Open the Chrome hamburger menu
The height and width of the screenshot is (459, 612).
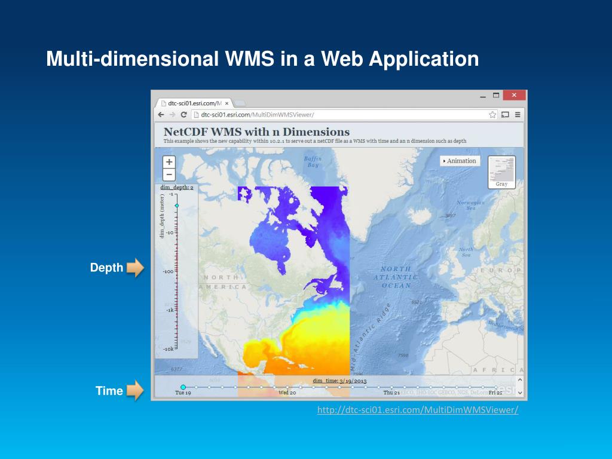(518, 115)
